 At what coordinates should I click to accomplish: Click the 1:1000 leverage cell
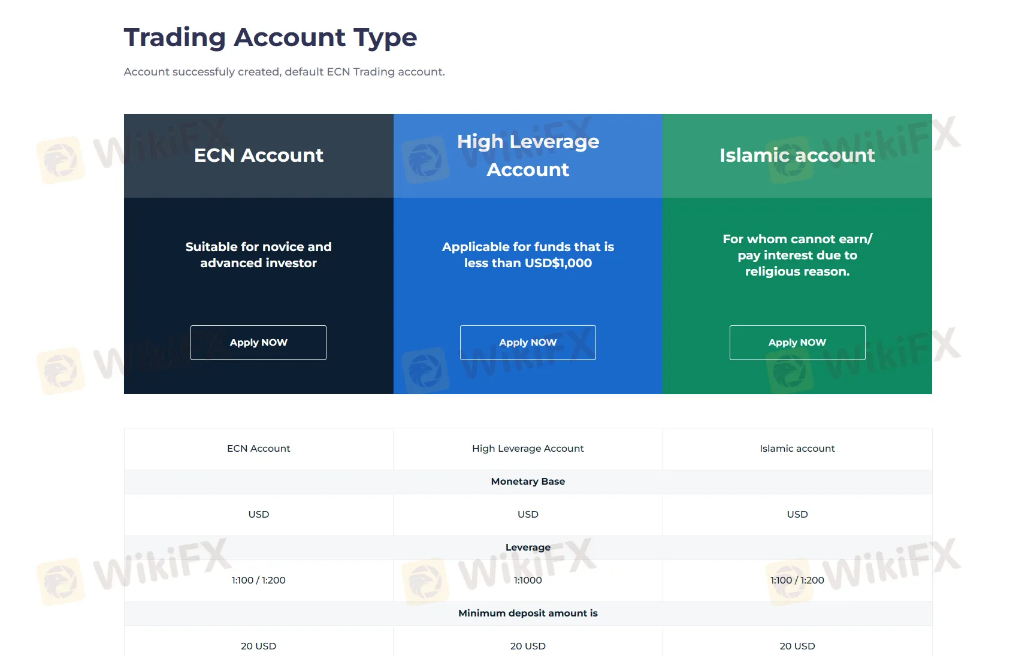(528, 581)
